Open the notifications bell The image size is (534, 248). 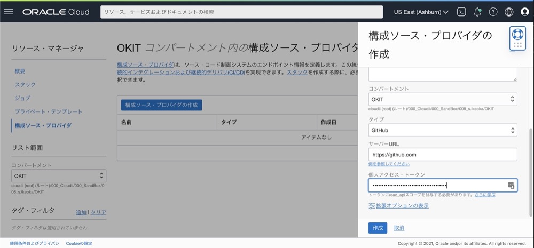(x=477, y=12)
